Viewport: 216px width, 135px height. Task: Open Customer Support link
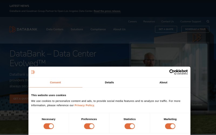click(191, 22)
